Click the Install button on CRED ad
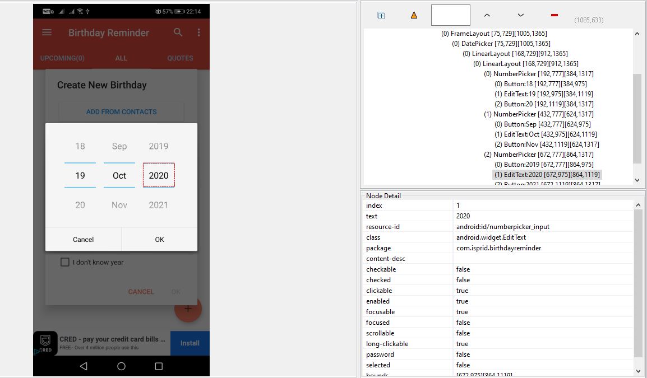 click(190, 343)
